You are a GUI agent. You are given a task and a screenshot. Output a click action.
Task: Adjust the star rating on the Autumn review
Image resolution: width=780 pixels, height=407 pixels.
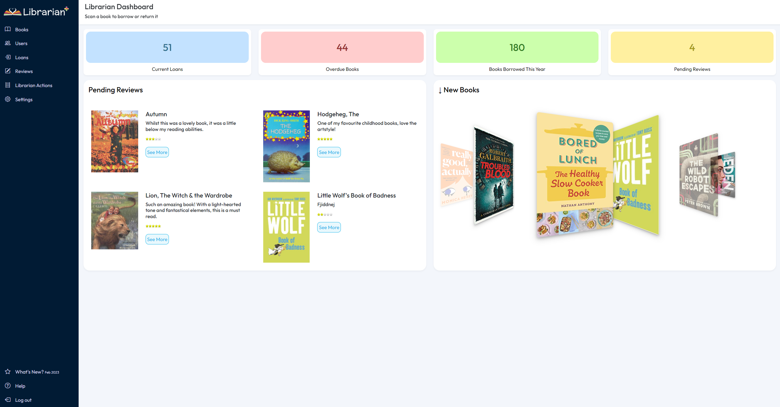(x=153, y=139)
